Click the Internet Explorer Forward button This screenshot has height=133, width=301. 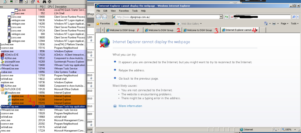104,17
